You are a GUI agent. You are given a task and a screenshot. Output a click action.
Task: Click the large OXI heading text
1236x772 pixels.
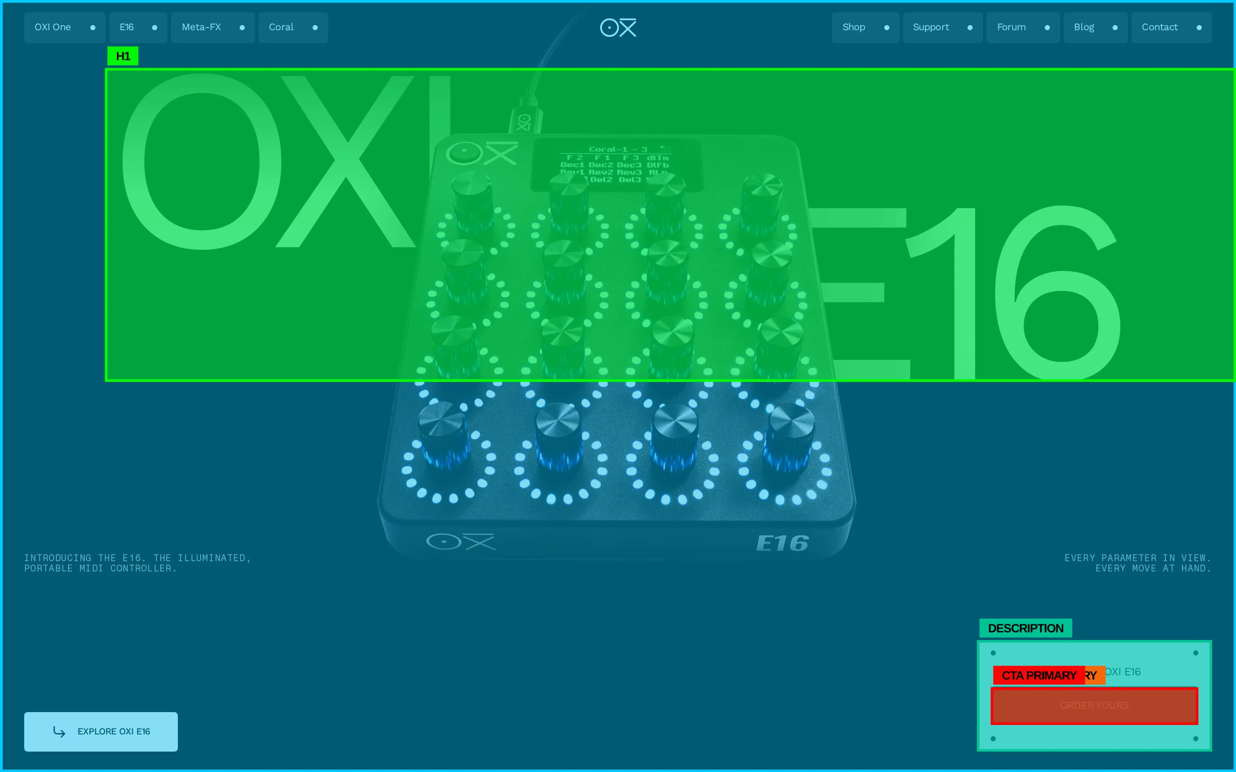[x=286, y=161]
